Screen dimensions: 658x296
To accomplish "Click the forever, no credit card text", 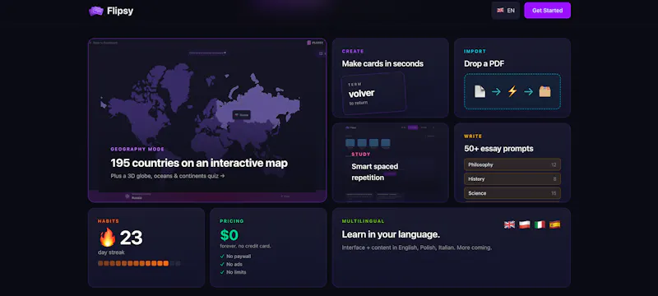I will pyautogui.click(x=245, y=246).
